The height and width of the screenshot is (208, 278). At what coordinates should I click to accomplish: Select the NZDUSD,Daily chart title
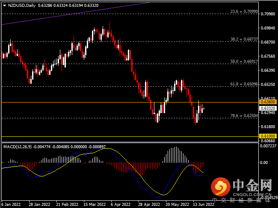pos(22,6)
